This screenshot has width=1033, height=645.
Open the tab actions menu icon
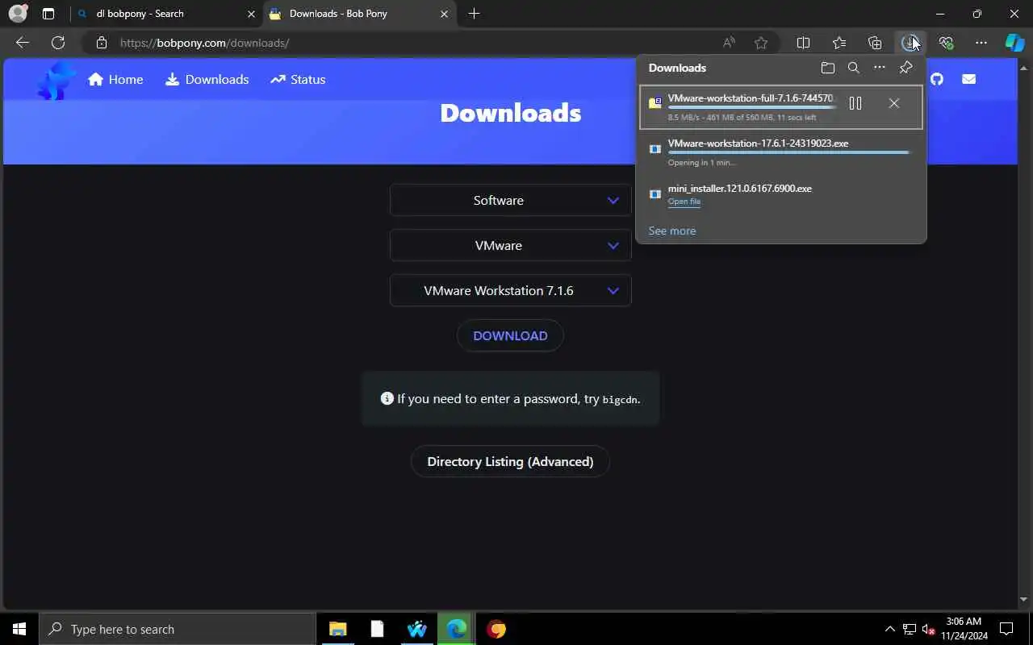[48, 14]
